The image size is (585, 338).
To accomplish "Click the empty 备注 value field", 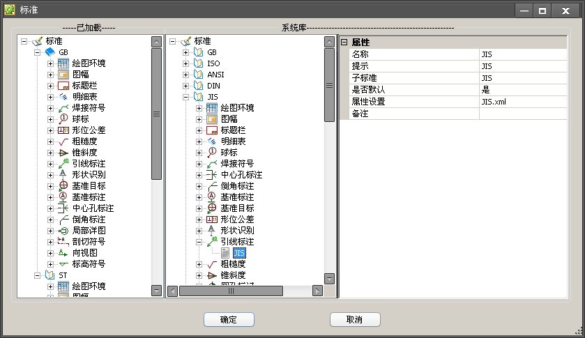I will point(523,114).
